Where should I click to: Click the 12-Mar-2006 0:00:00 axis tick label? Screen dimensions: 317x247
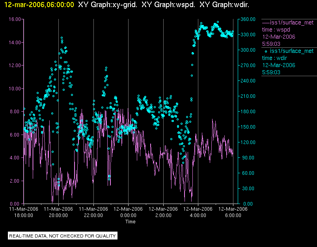(x=129, y=212)
